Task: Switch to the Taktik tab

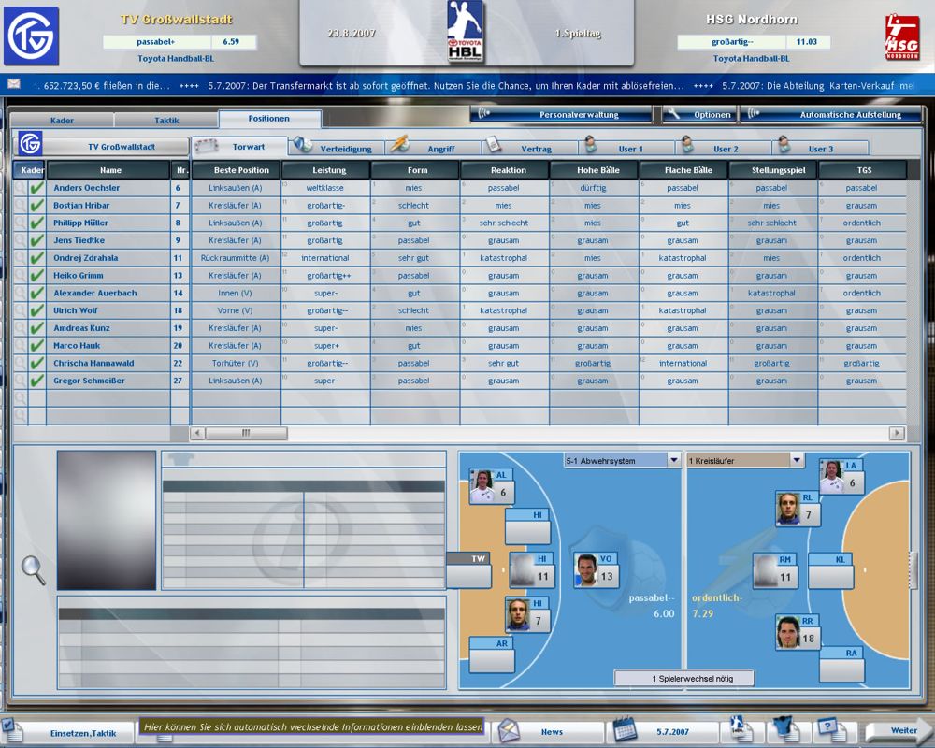Action: click(x=166, y=121)
